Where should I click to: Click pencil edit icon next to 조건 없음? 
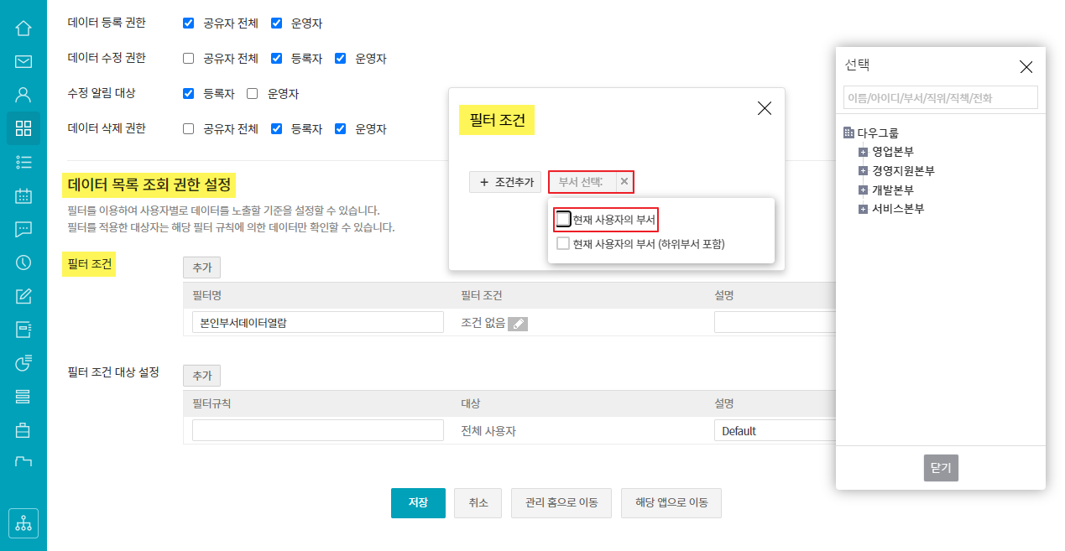[x=518, y=324]
